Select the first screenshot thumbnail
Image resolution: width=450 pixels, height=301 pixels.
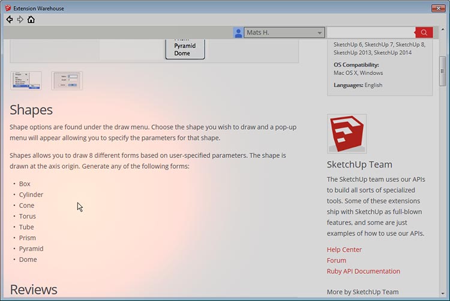pyautogui.click(x=26, y=81)
